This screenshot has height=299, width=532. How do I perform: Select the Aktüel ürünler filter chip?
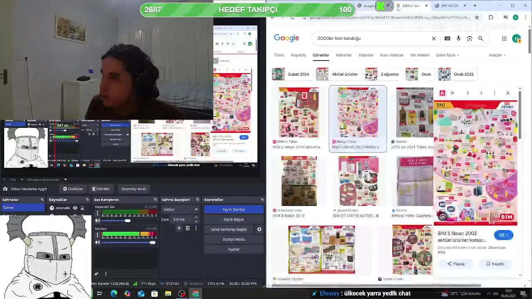click(338, 74)
